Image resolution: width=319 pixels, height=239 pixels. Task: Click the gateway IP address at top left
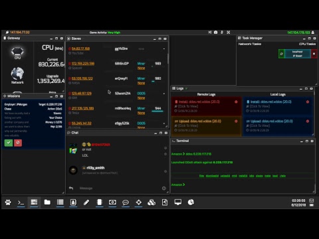(20, 33)
